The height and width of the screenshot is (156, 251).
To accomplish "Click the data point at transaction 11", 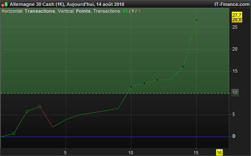I will pyautogui.click(x=145, y=83).
